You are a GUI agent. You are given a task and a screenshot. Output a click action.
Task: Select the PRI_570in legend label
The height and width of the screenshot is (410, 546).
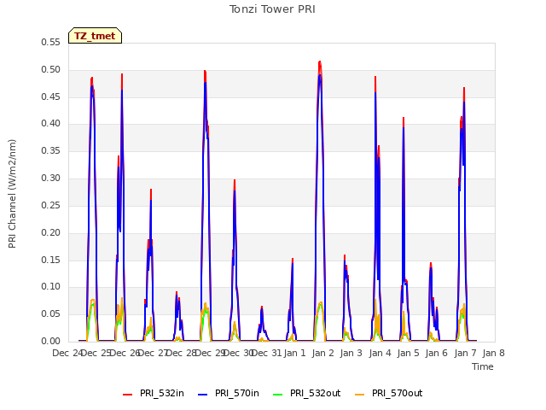[237, 393]
